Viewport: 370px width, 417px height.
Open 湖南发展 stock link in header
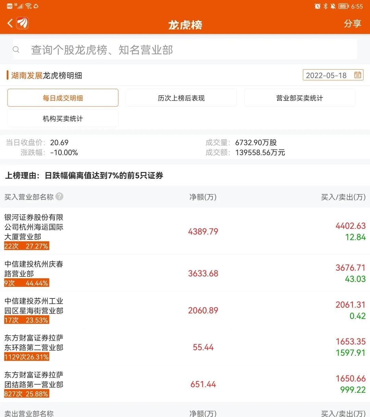click(27, 75)
